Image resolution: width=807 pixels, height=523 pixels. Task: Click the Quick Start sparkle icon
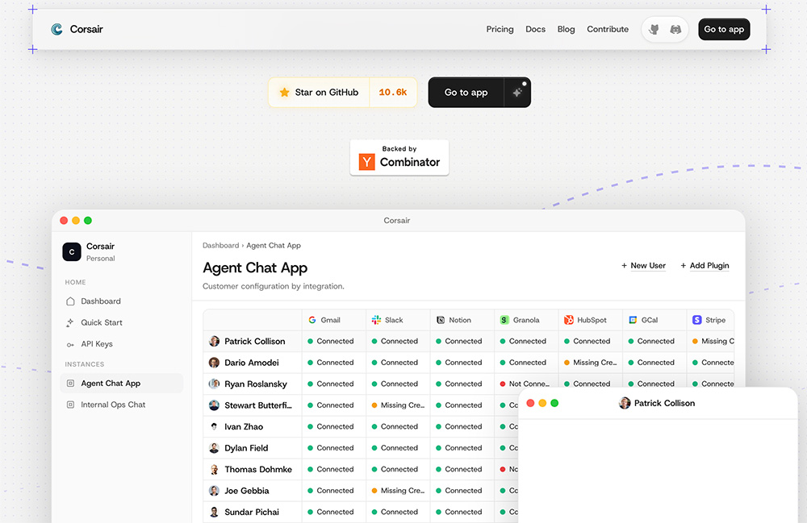tap(70, 322)
